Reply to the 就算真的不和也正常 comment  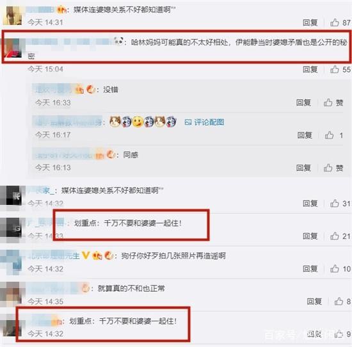point(314,302)
